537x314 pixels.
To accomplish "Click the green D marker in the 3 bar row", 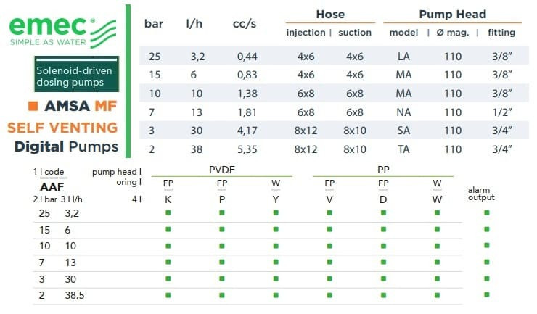I will (x=383, y=278).
